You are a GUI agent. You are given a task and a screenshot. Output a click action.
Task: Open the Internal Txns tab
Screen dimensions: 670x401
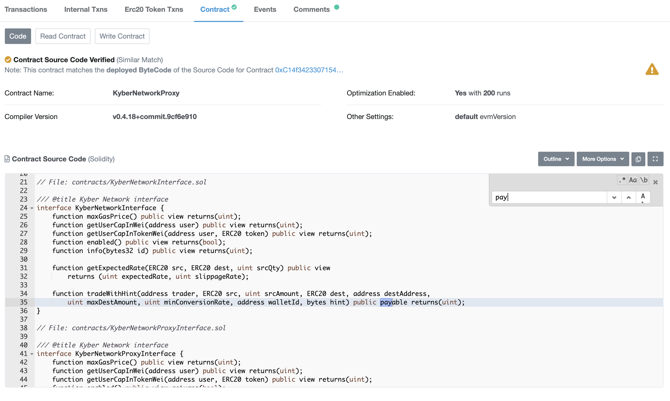86,9
